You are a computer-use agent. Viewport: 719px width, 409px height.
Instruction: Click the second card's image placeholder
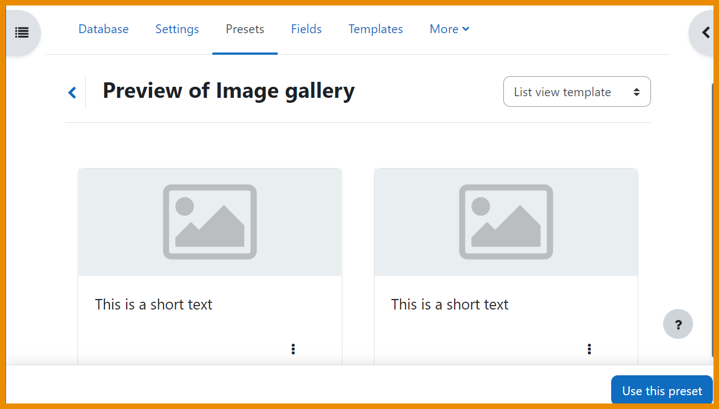point(506,222)
